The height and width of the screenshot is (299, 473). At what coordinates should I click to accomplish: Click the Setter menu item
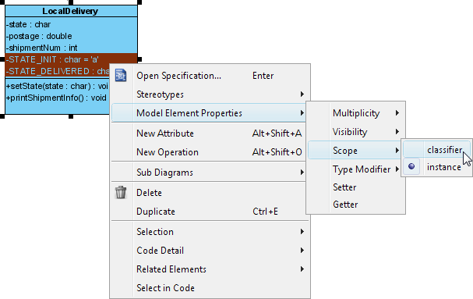355,187
